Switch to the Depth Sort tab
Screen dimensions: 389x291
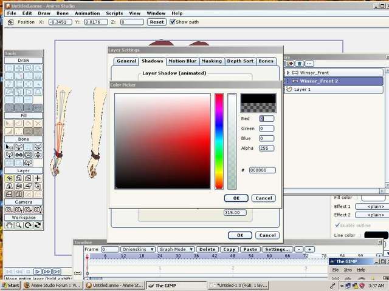click(240, 61)
